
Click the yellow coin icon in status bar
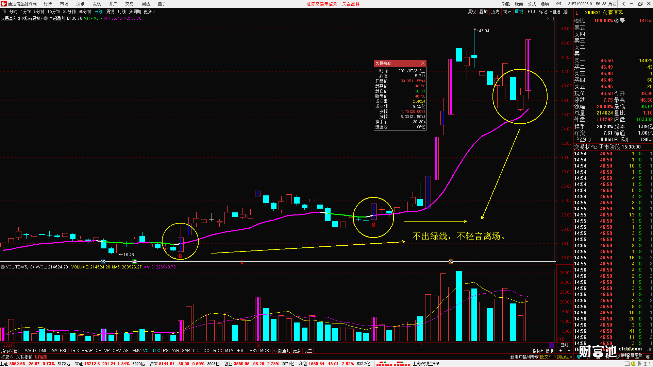click(x=633, y=364)
